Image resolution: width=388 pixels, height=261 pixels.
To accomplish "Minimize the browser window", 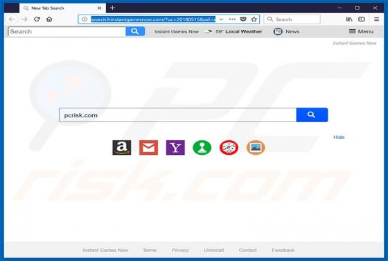I will pos(339,8).
